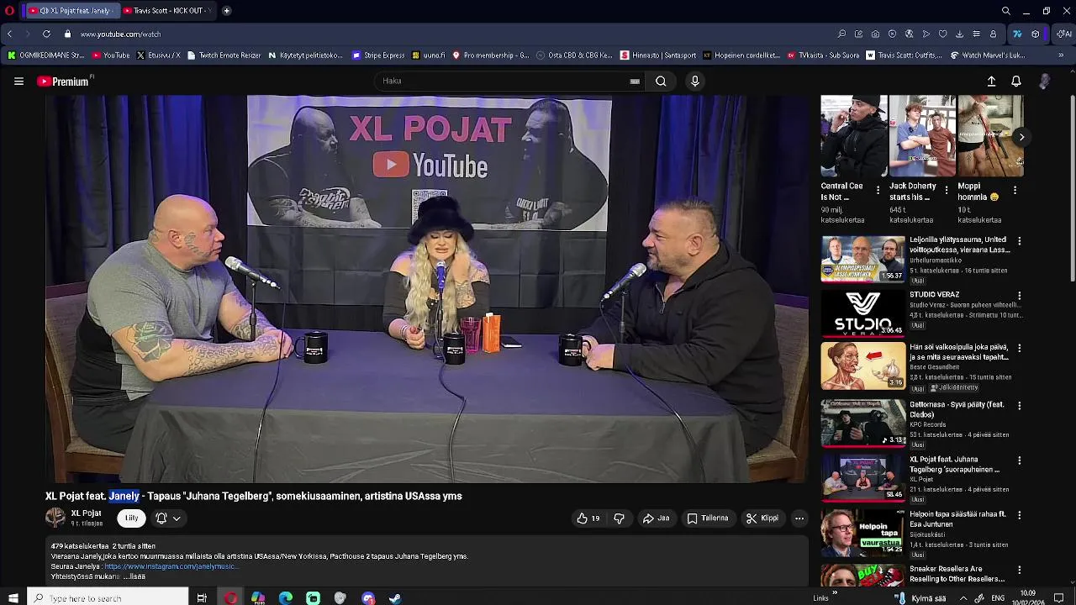Expand the bookmarks bar overflow chevron
The height and width of the screenshot is (605, 1076).
[x=1061, y=55]
